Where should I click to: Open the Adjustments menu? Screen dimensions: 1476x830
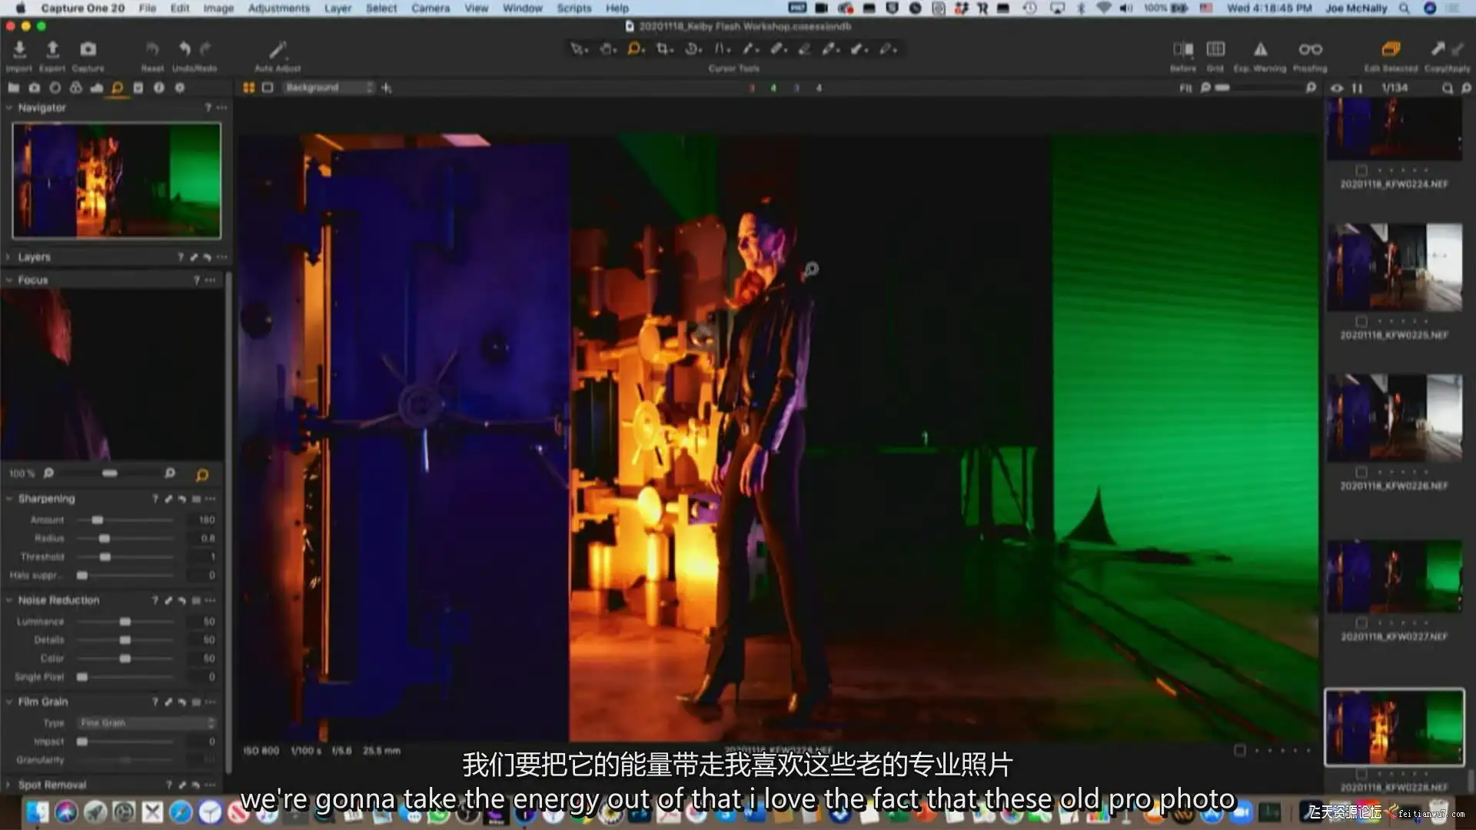[278, 8]
